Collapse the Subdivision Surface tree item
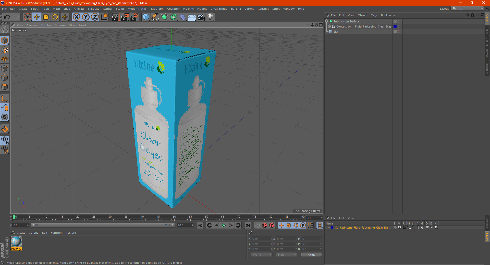Viewport: 490px width, 265px height. (x=326, y=21)
